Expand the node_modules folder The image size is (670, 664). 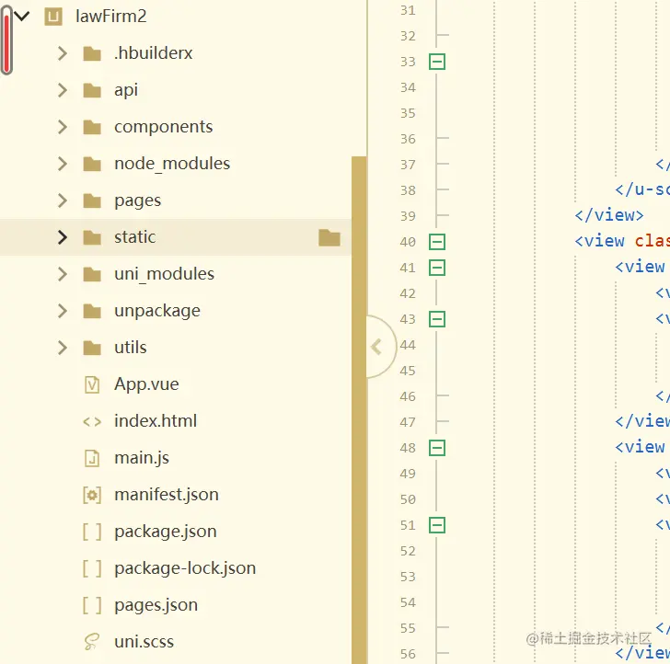[63, 164]
